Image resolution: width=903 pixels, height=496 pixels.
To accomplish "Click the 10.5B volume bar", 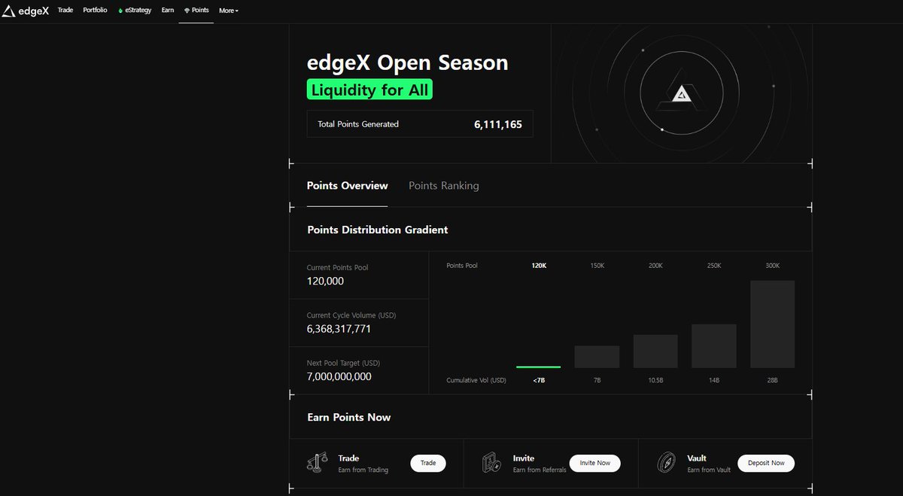I will pyautogui.click(x=655, y=351).
